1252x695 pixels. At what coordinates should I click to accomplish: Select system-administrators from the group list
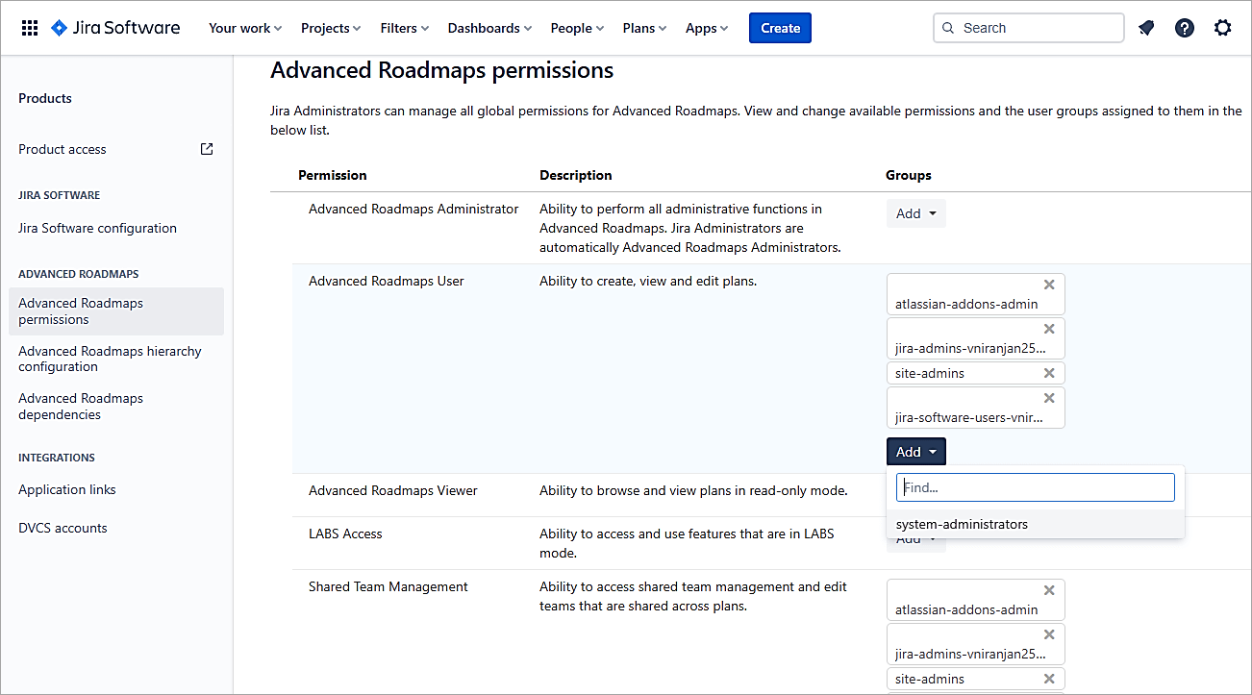(x=962, y=525)
